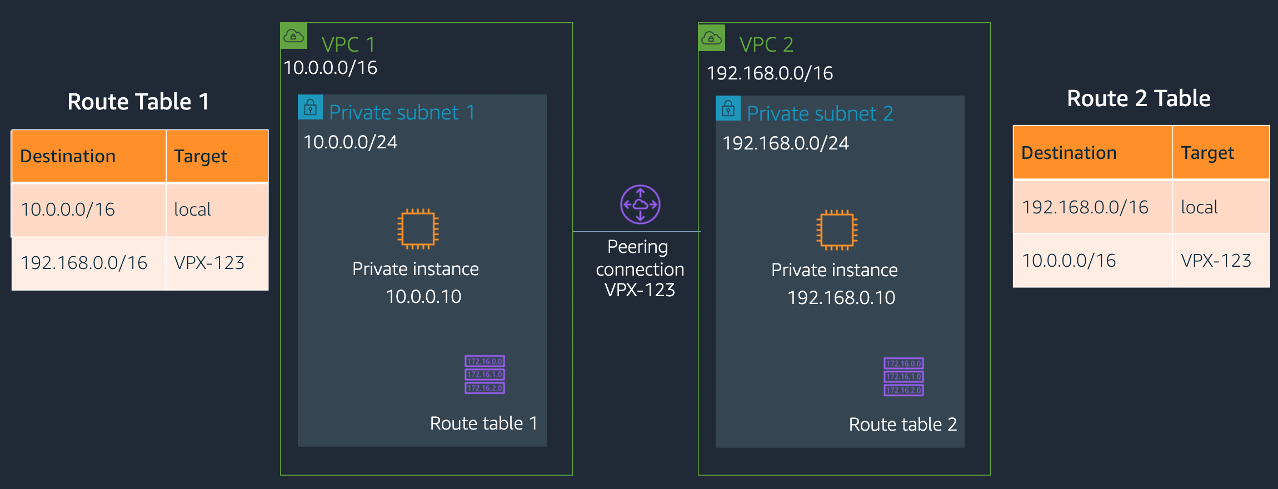Select the 10.0.0.10 private instance chip icon
Image resolution: width=1278 pixels, height=489 pixels.
(x=418, y=228)
